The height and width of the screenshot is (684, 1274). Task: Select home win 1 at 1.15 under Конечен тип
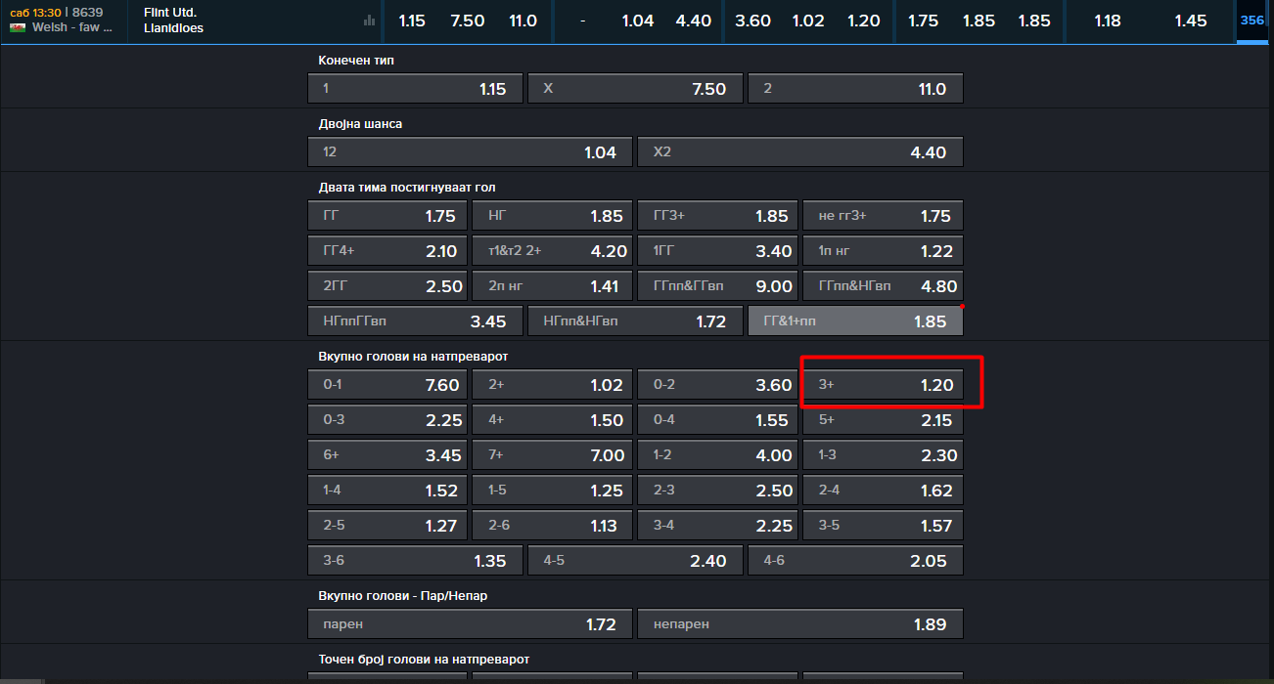point(415,89)
